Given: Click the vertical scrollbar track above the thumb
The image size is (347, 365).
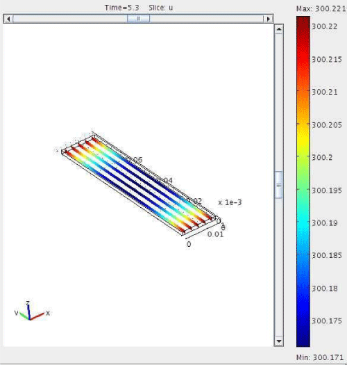Looking at the screenshot, I should tap(279, 102).
